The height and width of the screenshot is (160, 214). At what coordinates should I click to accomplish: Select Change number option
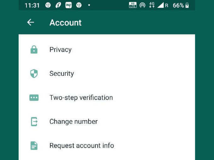[x=107, y=122]
